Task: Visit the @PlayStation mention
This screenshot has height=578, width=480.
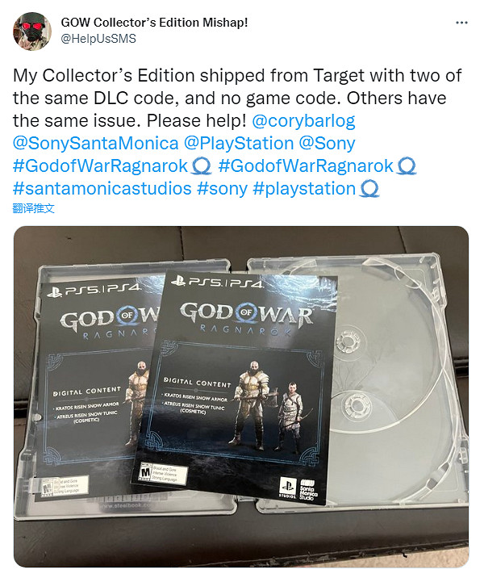Action: pos(239,144)
